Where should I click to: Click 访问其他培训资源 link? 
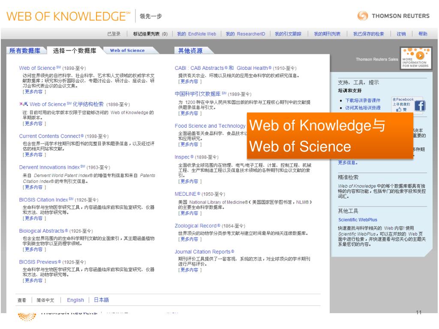point(363,108)
